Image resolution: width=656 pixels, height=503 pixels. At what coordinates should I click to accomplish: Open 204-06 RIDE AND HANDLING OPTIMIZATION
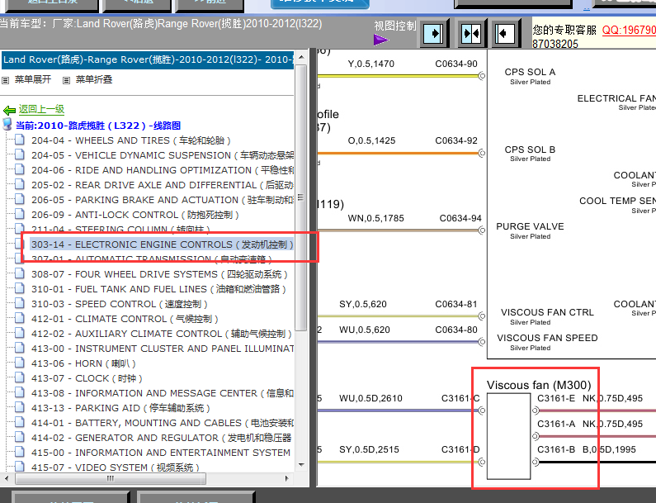(x=163, y=170)
